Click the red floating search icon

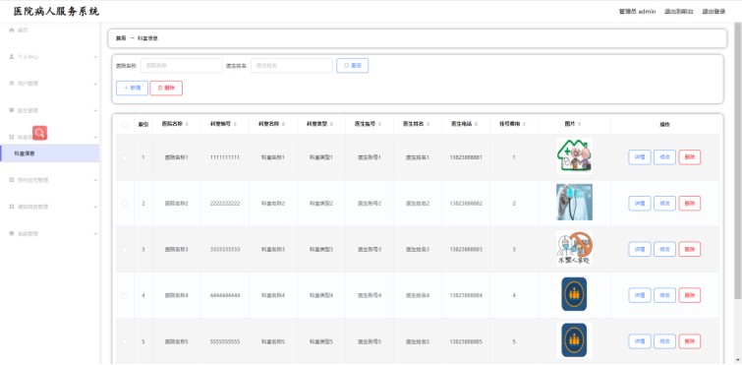pyautogui.click(x=39, y=133)
